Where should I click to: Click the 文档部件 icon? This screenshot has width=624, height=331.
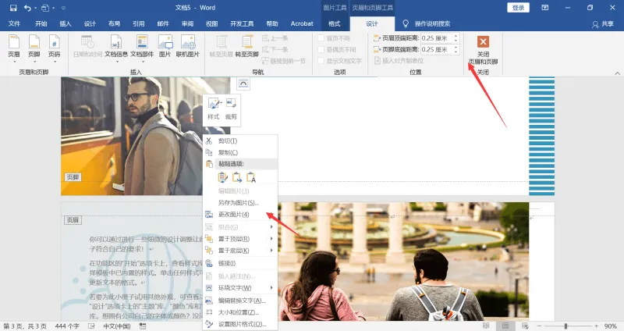(142, 42)
